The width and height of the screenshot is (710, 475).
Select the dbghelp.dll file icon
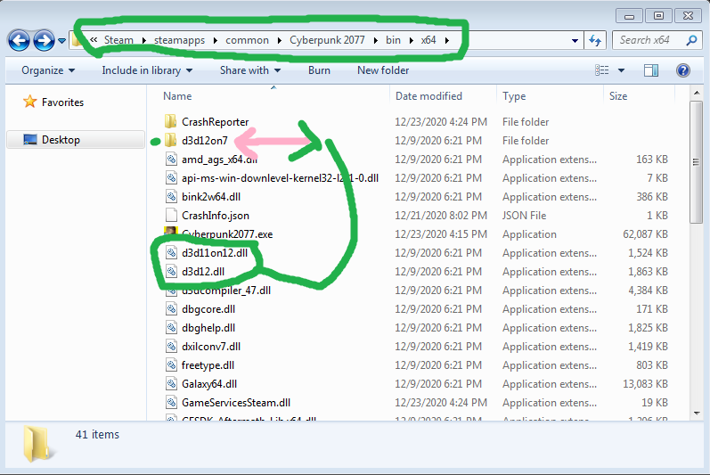pyautogui.click(x=171, y=327)
